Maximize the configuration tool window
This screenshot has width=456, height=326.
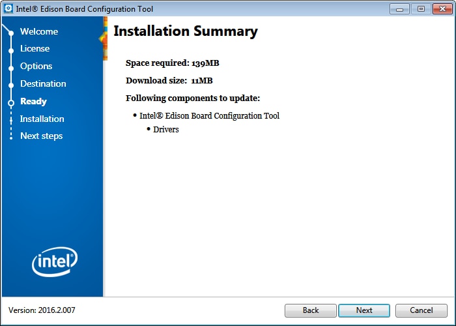point(421,9)
